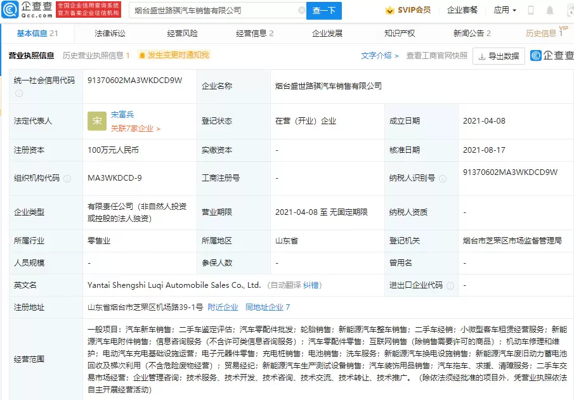Click the 导出数据 export button
Viewport: 574px width, 400px height.
click(499, 56)
